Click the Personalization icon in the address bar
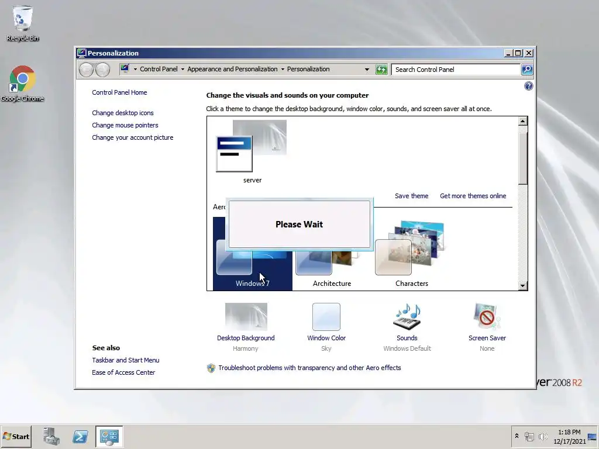This screenshot has height=449, width=599. [x=125, y=69]
